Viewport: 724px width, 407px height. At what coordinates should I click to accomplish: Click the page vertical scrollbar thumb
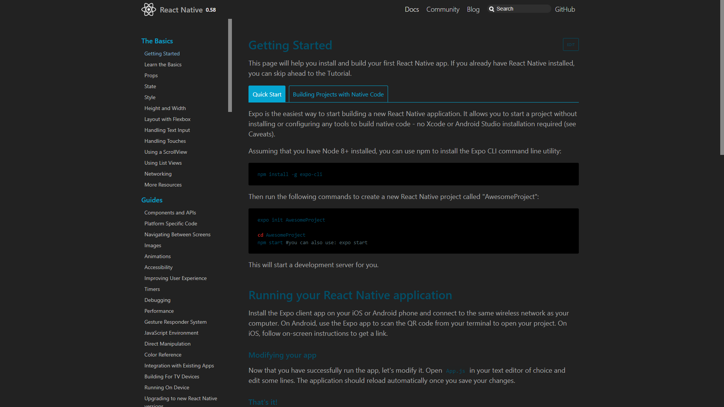pyautogui.click(x=722, y=77)
